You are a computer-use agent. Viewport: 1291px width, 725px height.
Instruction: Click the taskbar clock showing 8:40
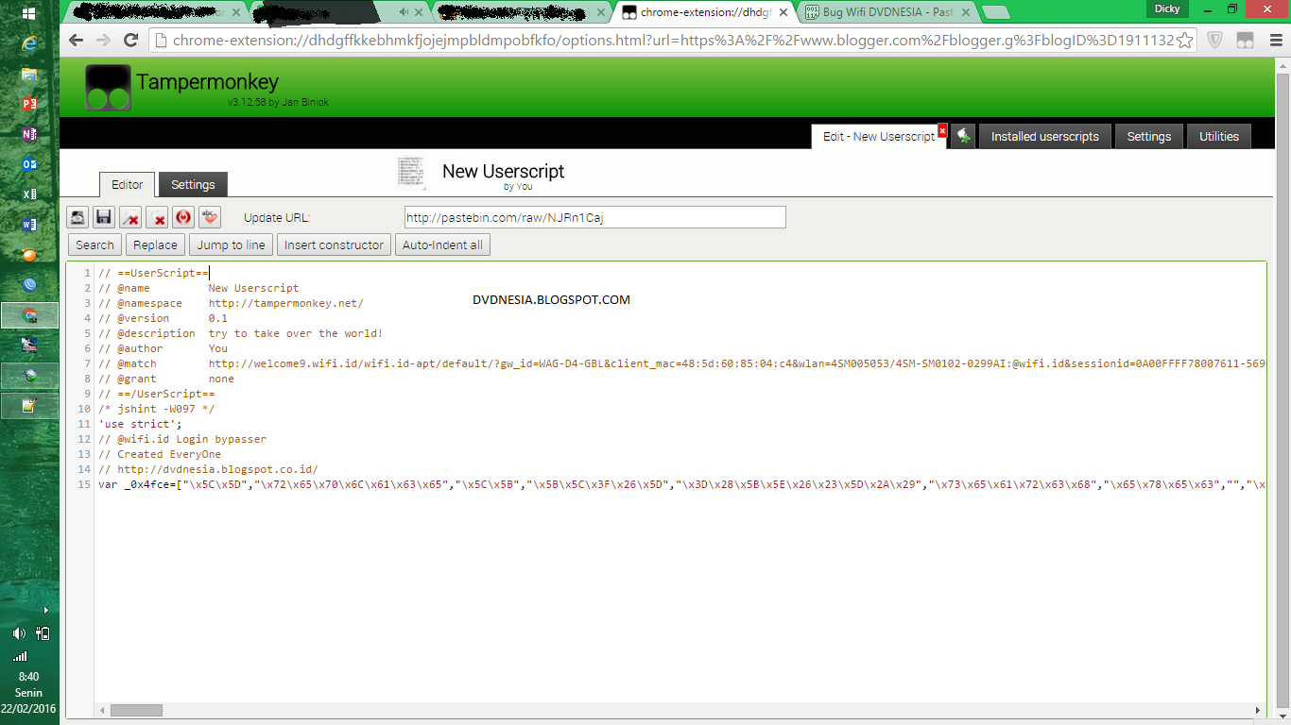(x=28, y=677)
